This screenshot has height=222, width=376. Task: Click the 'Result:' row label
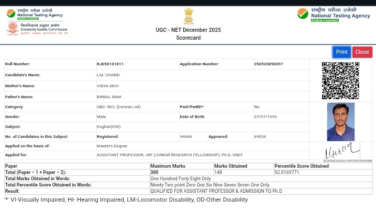click(x=12, y=191)
